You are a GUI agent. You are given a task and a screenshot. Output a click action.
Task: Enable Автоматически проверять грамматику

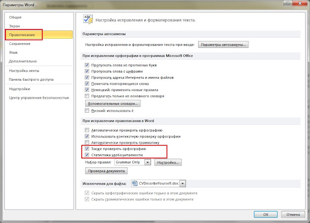coord(87,142)
